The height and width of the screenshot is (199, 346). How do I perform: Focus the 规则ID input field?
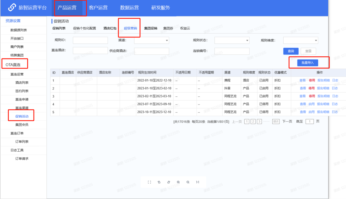tap(90, 40)
